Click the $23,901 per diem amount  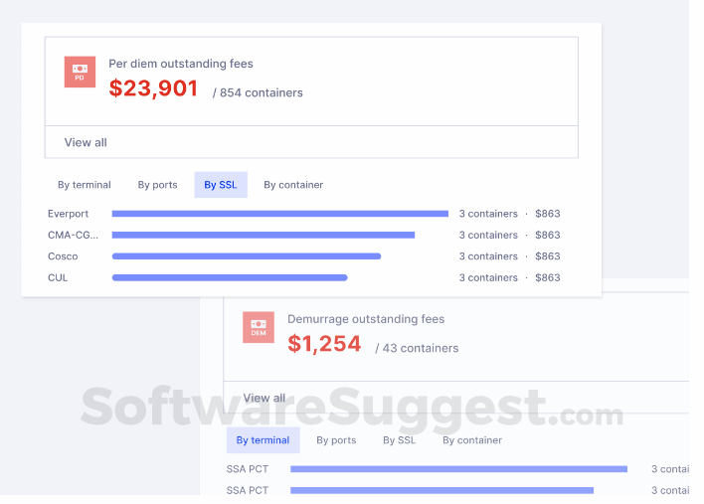click(x=154, y=88)
